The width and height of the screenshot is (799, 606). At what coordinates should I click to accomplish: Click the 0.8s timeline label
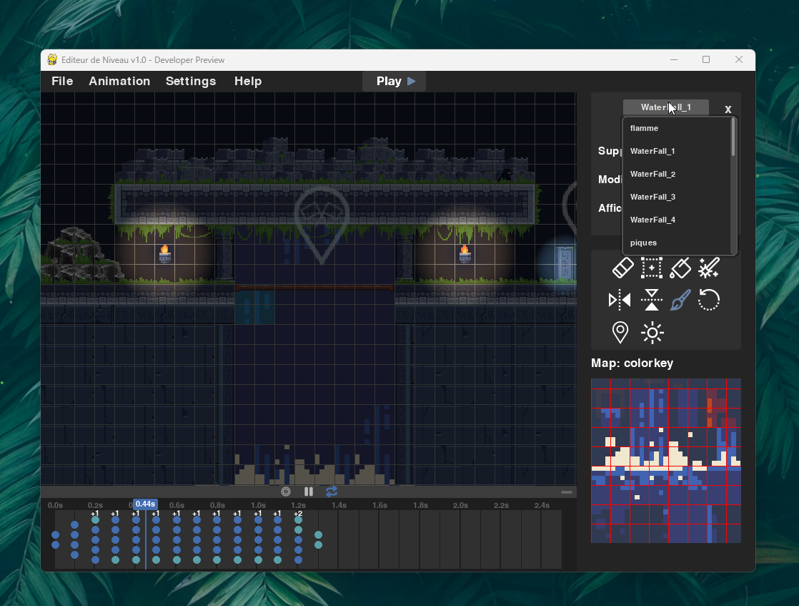(x=217, y=506)
